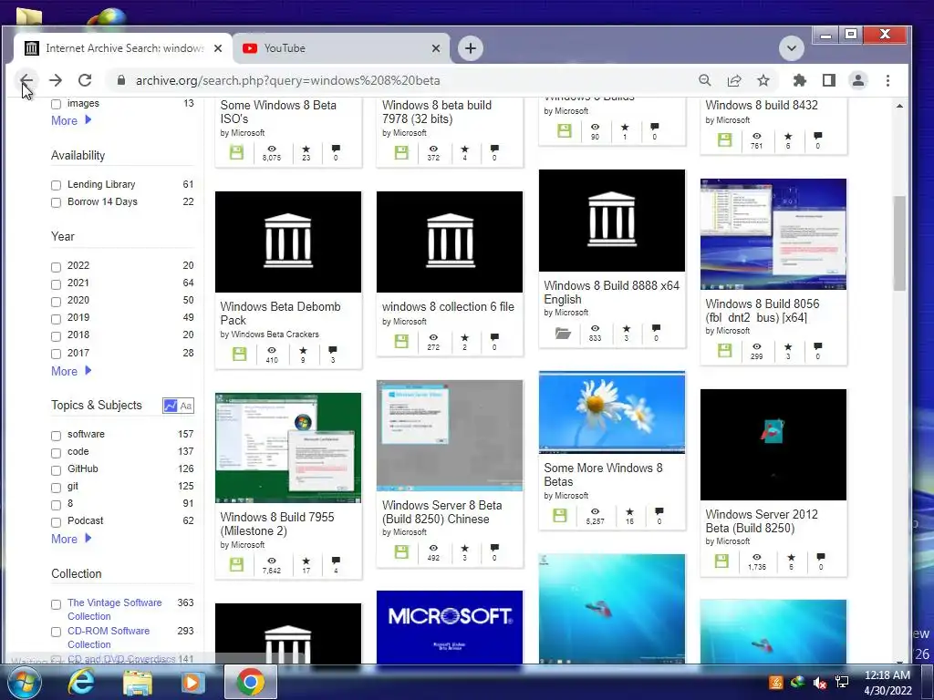
Task: Check the GitHub topic filter
Action: 56,469
